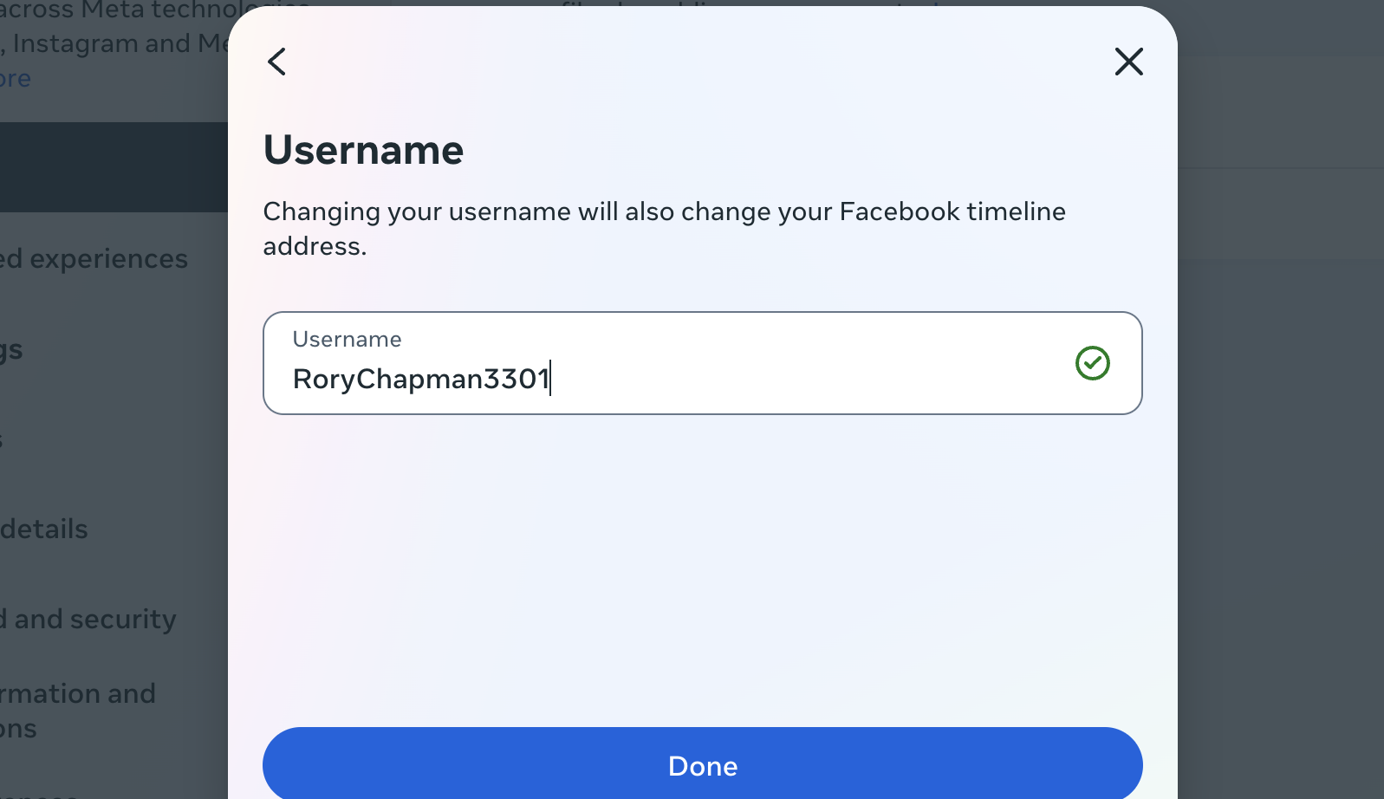Click the Username label inside the field
The image size is (1384, 799).
tap(347, 339)
